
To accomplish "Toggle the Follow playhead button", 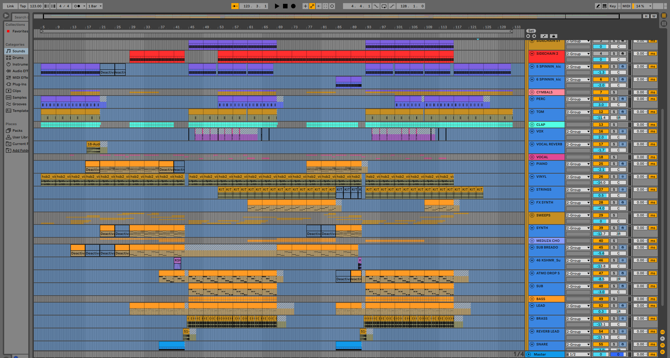I will click(235, 6).
